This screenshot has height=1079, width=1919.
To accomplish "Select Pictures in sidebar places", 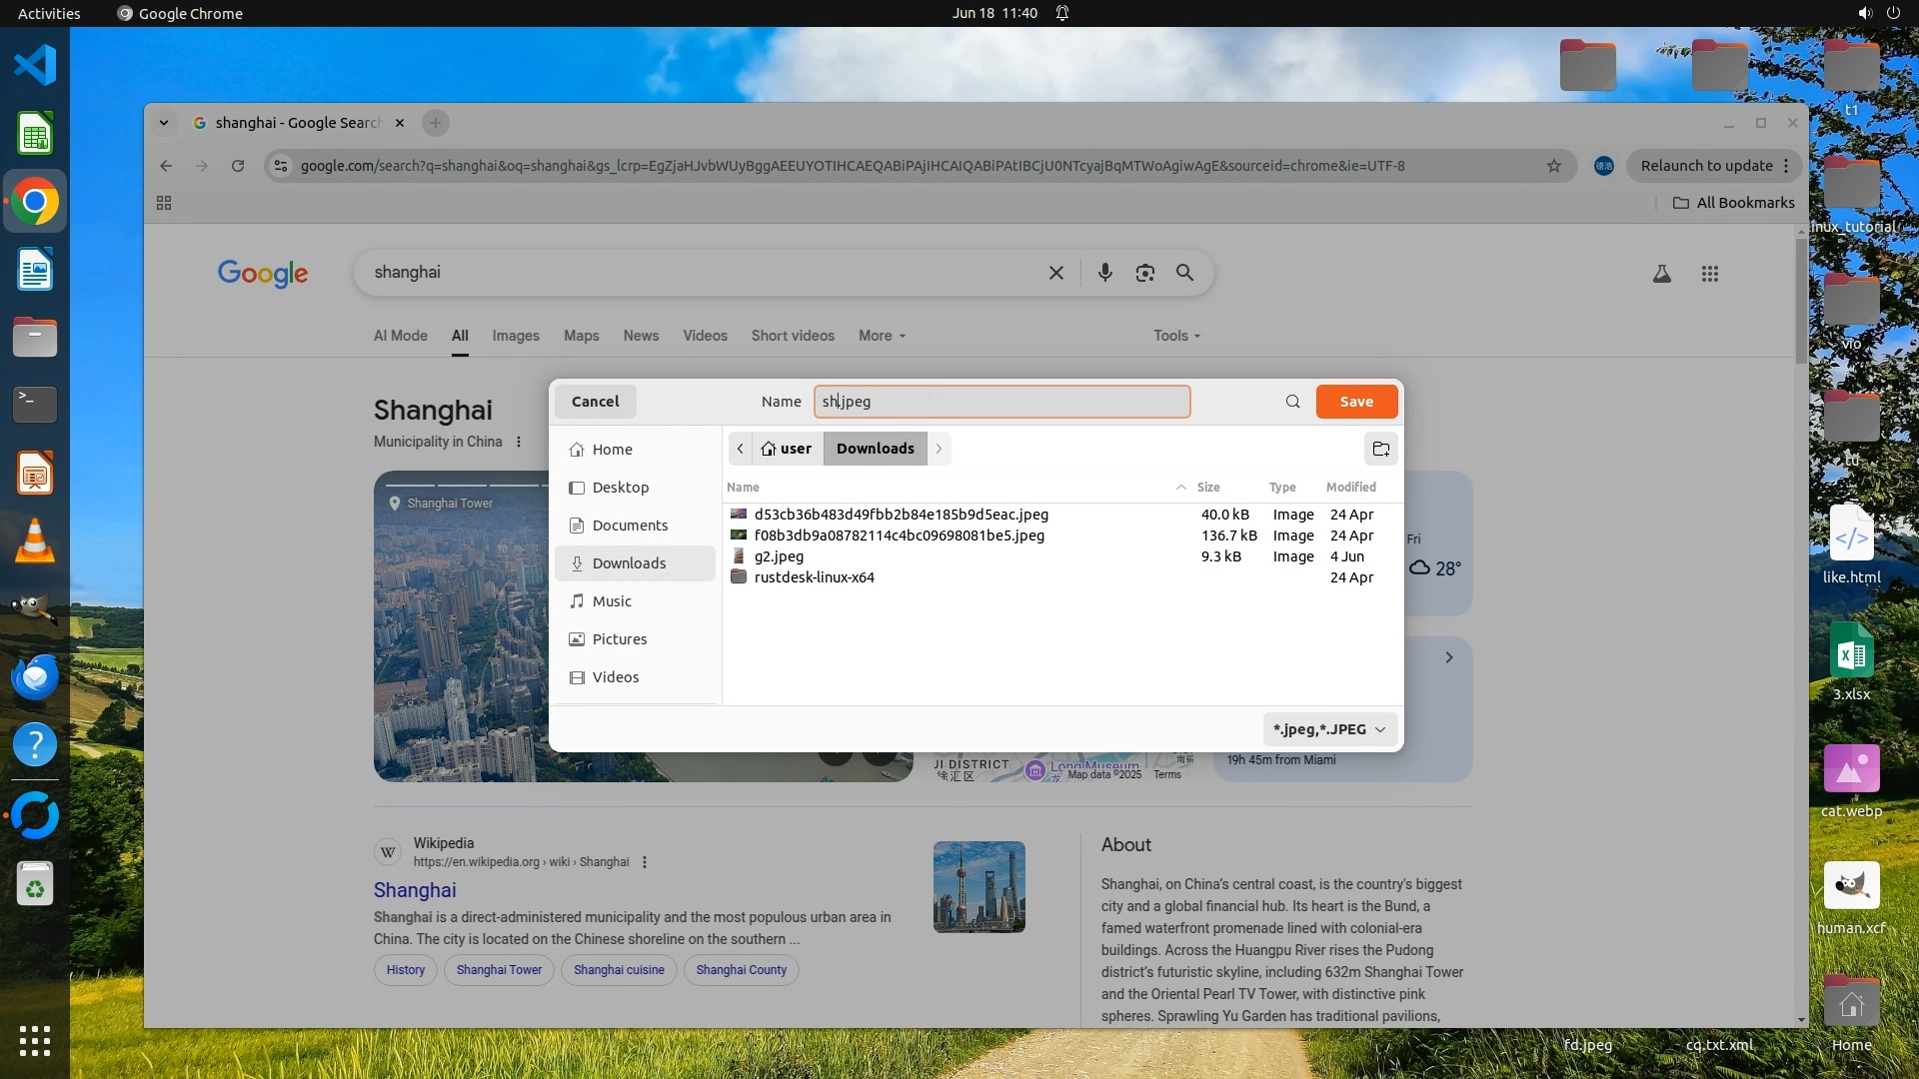I will 619,639.
